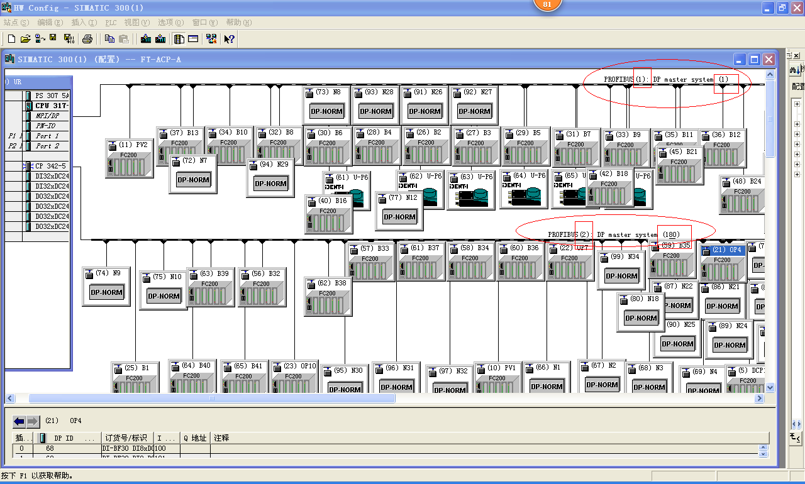Select the (75) N10 DP-NORM slave
Screen dimensions: 805x484
pyautogui.click(x=164, y=290)
